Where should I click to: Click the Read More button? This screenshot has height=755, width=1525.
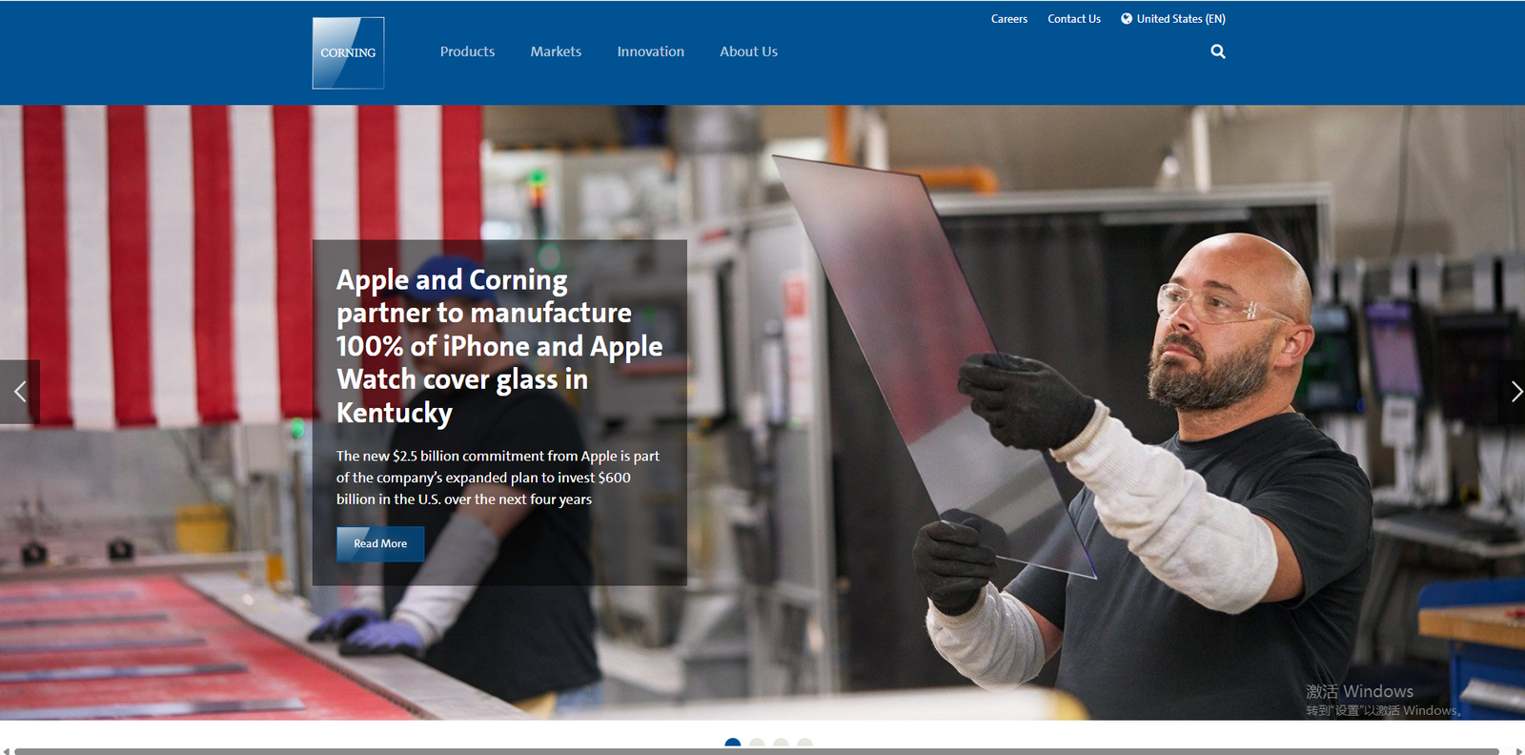tap(380, 543)
